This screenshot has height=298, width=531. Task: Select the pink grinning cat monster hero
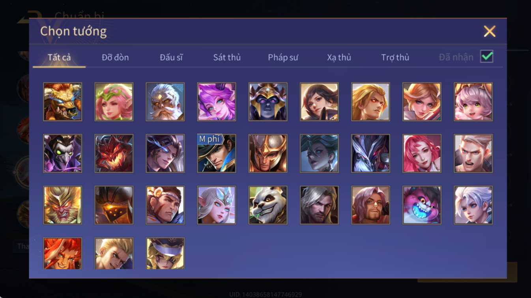coord(422,205)
